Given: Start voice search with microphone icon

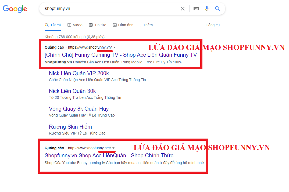Looking at the screenshot, I should (x=207, y=9).
